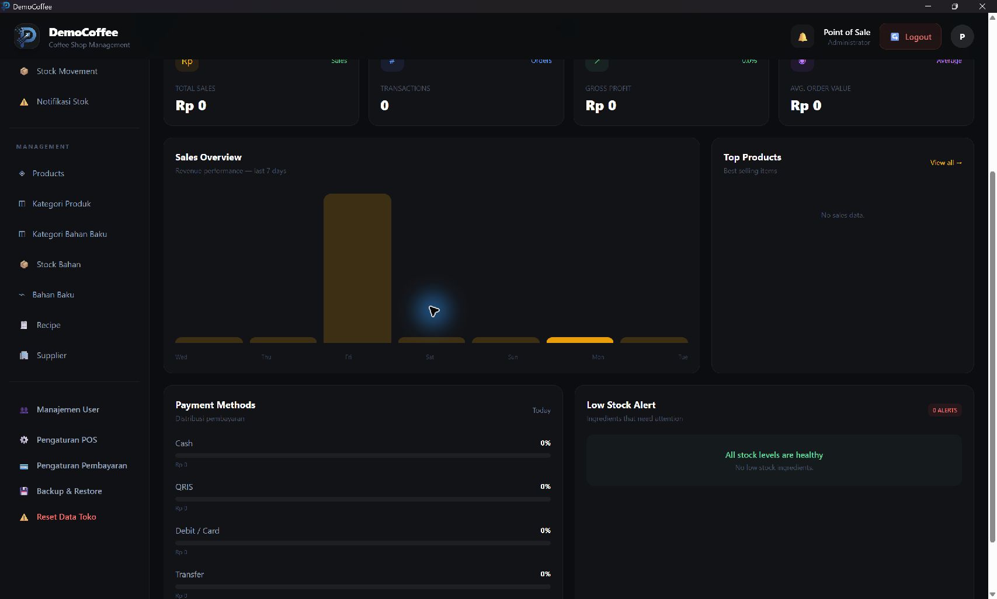Click the Kategori Bahan Baku sidebar icon
This screenshot has height=599, width=997.
pos(22,234)
